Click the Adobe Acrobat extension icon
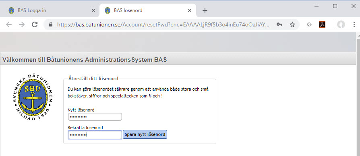The image size is (360, 156). [322, 24]
